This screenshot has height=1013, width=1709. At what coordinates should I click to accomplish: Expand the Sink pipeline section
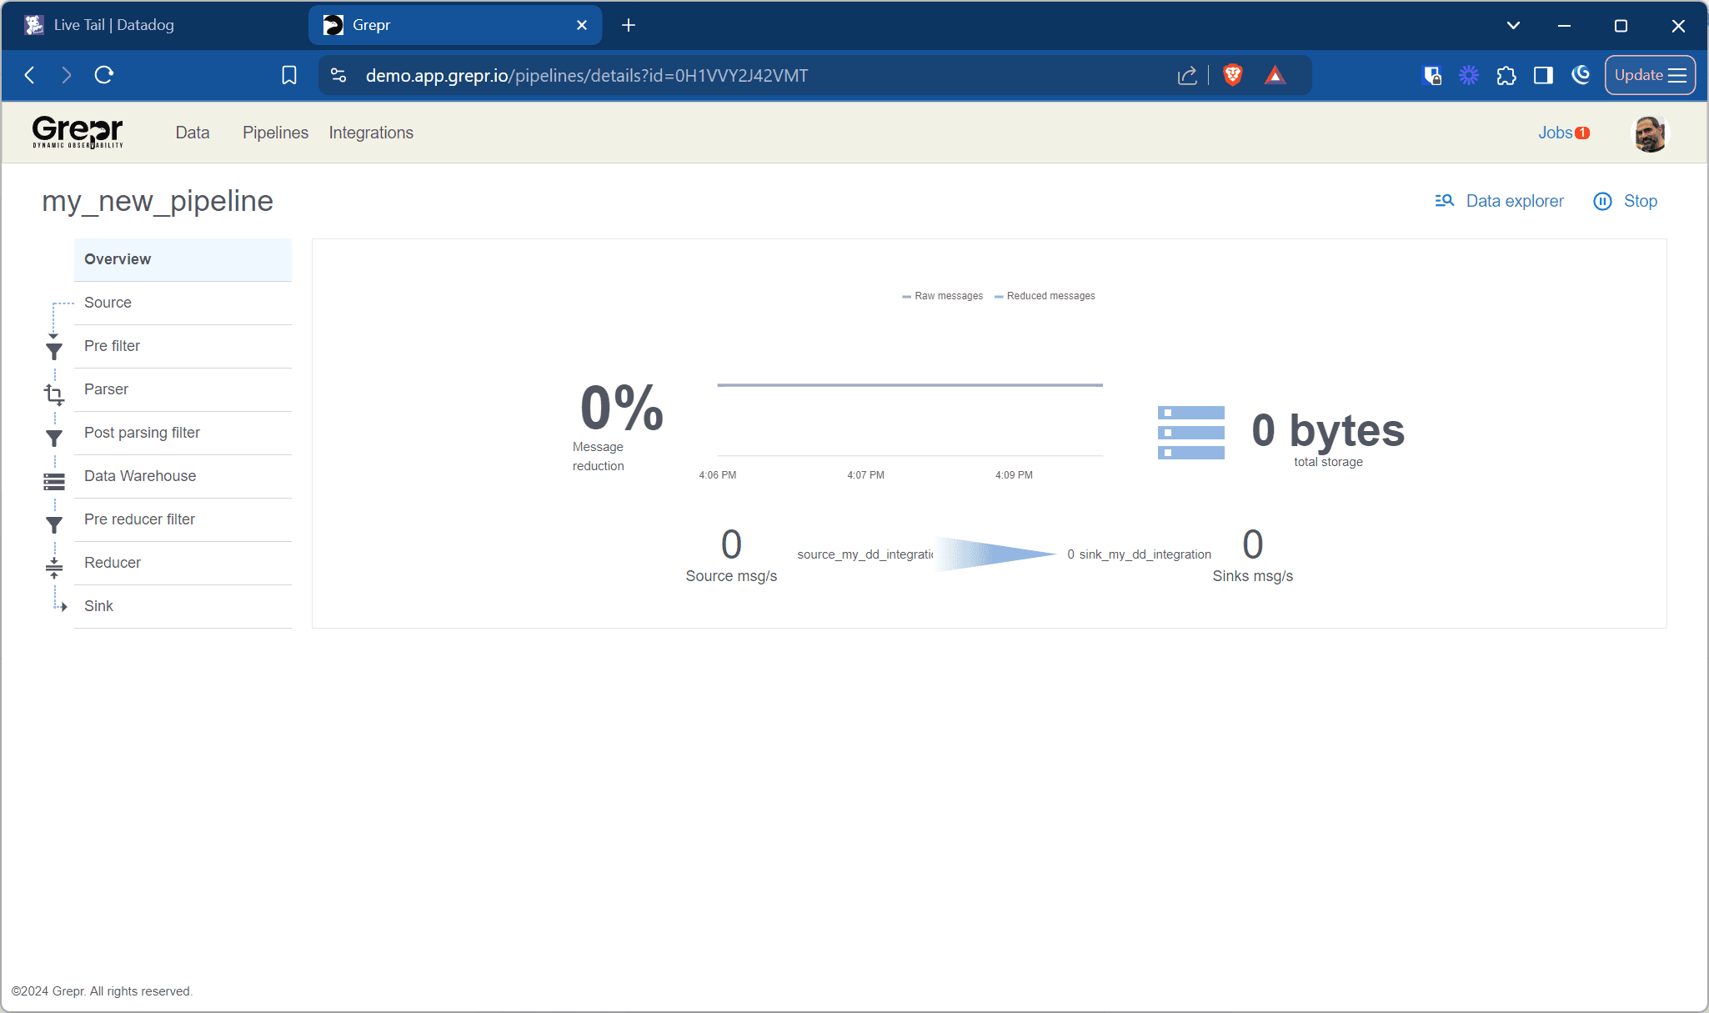[99, 605]
